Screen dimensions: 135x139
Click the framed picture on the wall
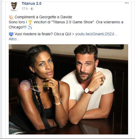[x=110, y=47]
